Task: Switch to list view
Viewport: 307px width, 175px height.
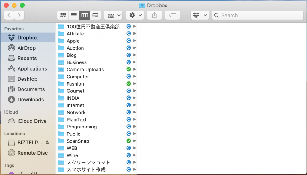Action: tap(74, 15)
